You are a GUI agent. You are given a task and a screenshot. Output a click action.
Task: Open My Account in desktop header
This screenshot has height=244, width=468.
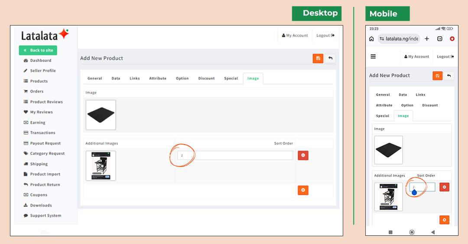295,35
